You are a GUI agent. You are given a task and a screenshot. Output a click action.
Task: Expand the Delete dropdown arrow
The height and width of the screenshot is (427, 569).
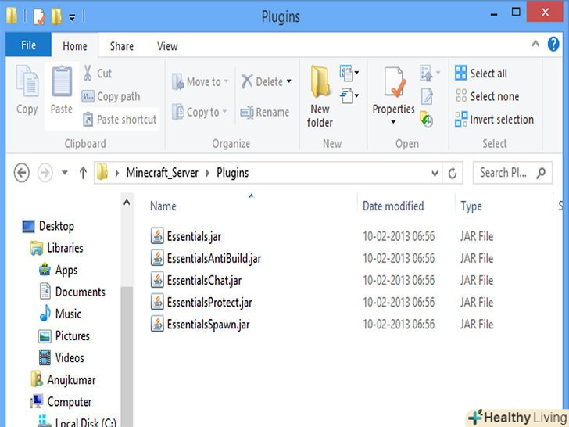289,81
